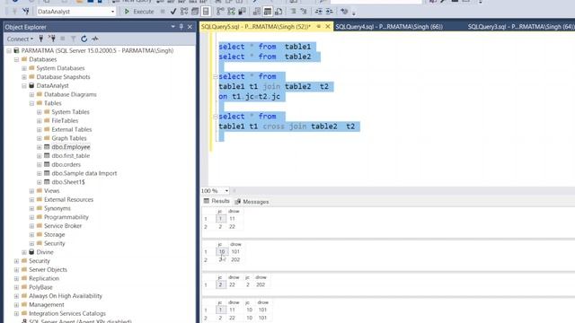
Task: Collapse the cross join select statement outline
Action: coord(216,117)
